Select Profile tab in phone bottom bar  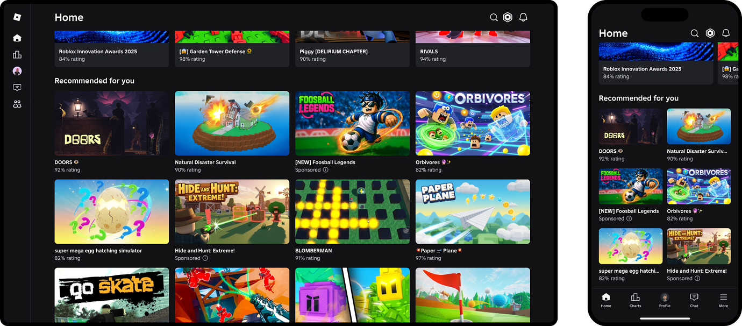pyautogui.click(x=665, y=300)
